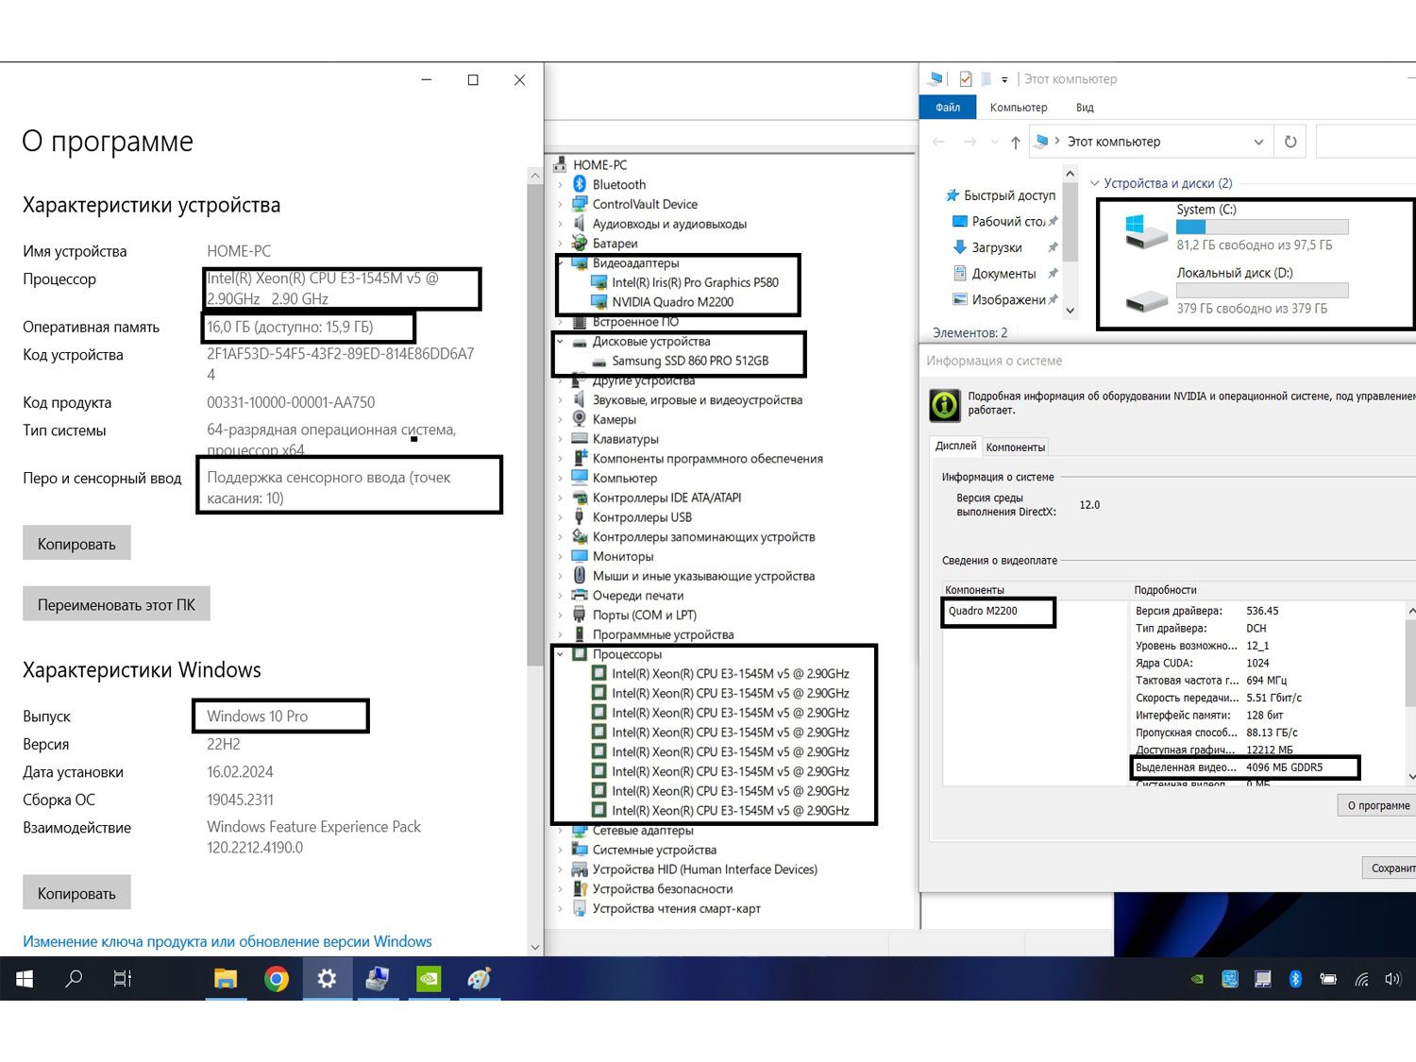Click the Очереди печати printer icon
This screenshot has height=1062, width=1416.
(580, 595)
